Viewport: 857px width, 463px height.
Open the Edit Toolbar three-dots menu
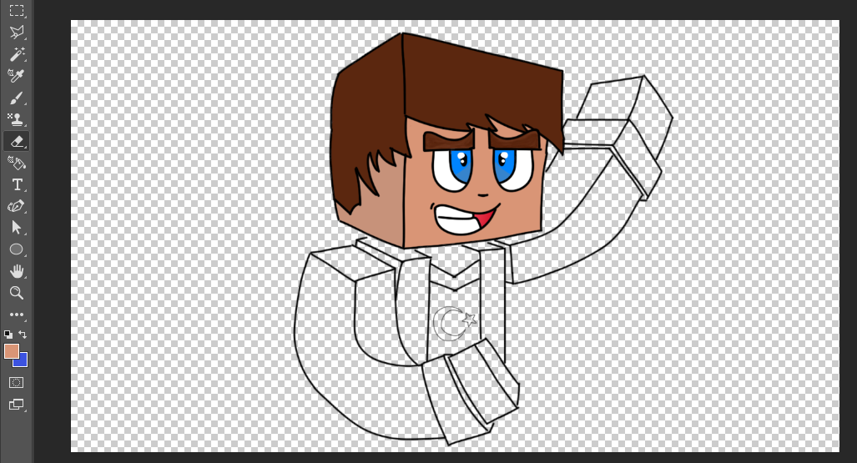point(17,315)
